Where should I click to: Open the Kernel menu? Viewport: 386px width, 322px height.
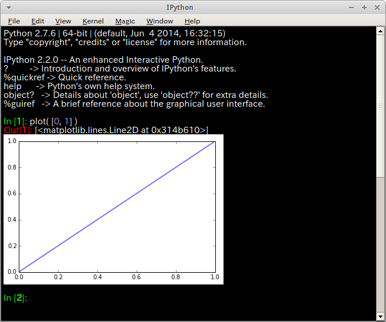point(93,21)
